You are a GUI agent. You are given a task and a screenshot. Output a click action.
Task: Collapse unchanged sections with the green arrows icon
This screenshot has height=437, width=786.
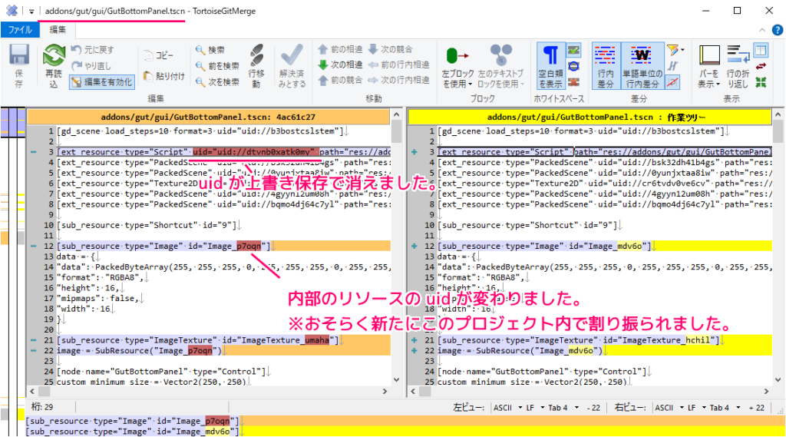pyautogui.click(x=761, y=82)
